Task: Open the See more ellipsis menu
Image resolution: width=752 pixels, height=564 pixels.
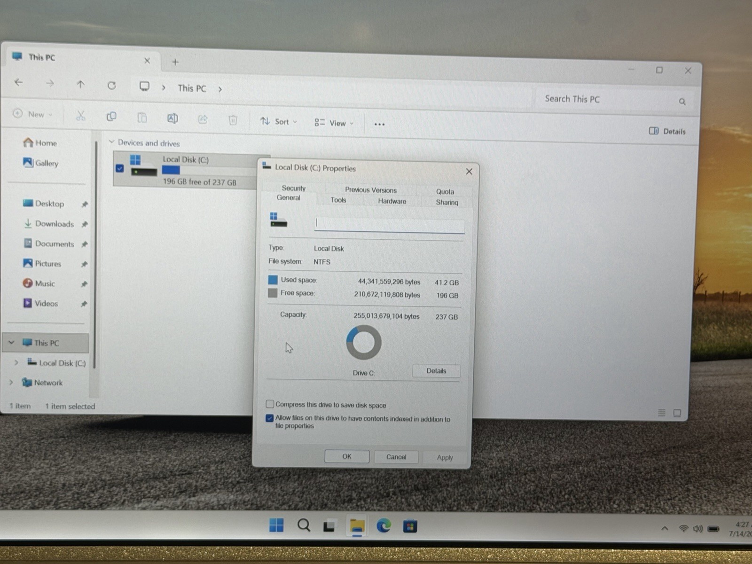Action: point(379,125)
